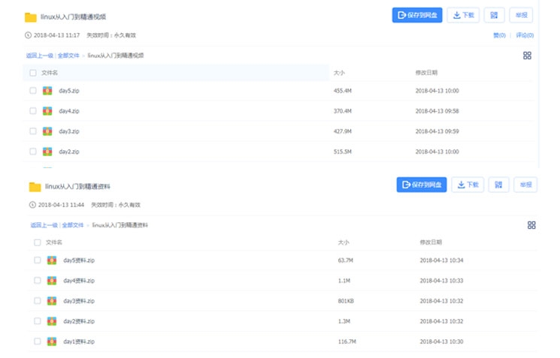Sort the 资料 list by 修改日期 column

click(431, 242)
